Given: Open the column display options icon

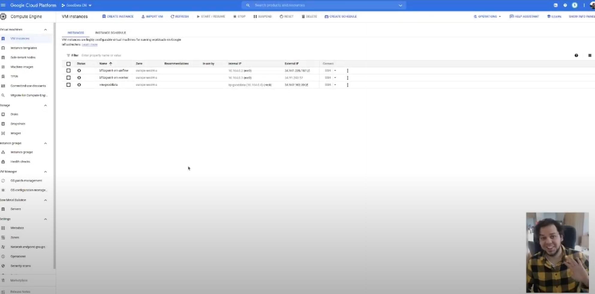Looking at the screenshot, I should [590, 55].
